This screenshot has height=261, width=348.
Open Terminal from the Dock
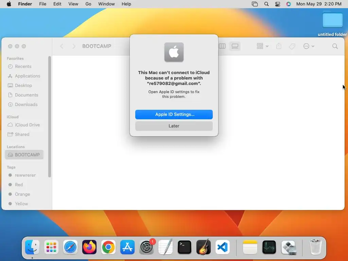click(185, 247)
